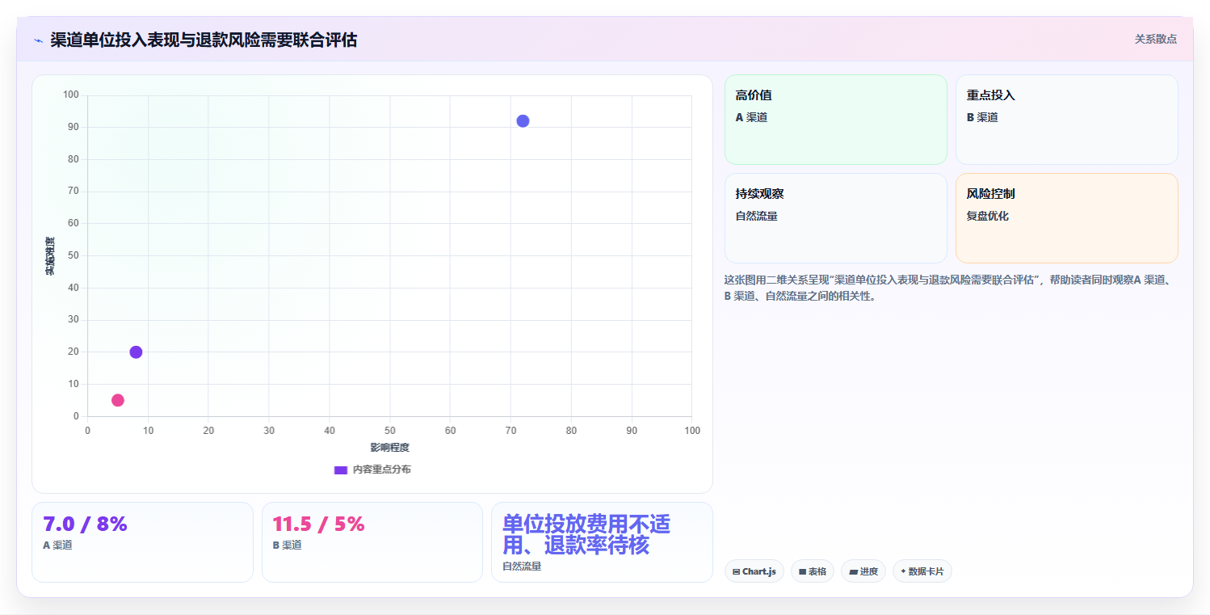The width and height of the screenshot is (1210, 615).
Task: Click the chart title 渠道单位投入表现与退款风险需要联合评估
Action: click(x=204, y=40)
